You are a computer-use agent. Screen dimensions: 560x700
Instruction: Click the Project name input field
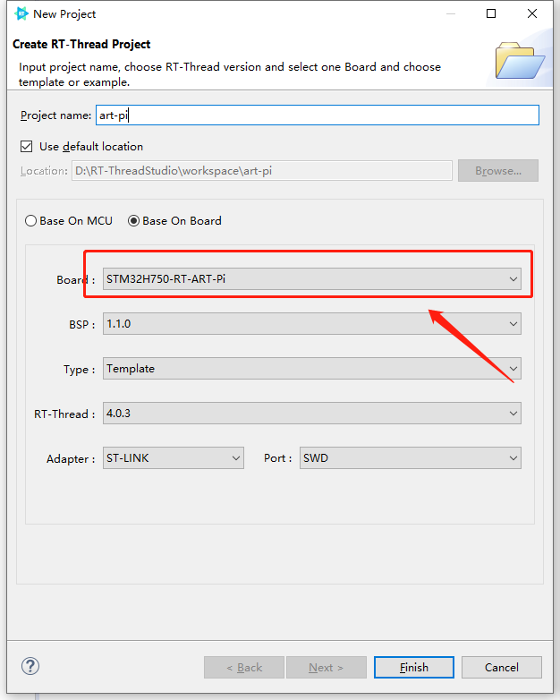point(318,115)
